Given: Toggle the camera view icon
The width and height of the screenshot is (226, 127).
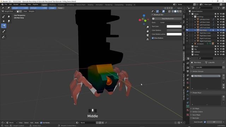Looking at the screenshot, I should point(148,35).
